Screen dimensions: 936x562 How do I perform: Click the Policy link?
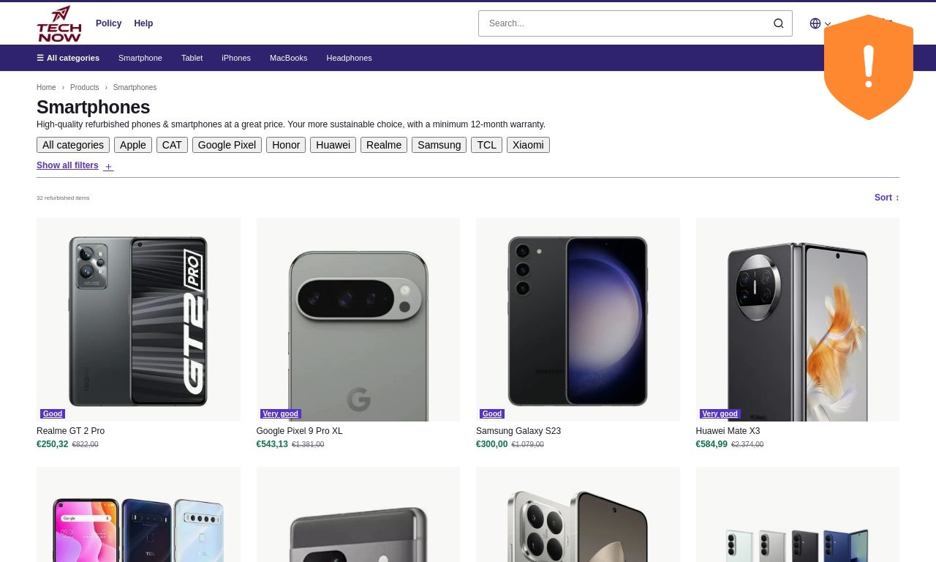(x=109, y=23)
